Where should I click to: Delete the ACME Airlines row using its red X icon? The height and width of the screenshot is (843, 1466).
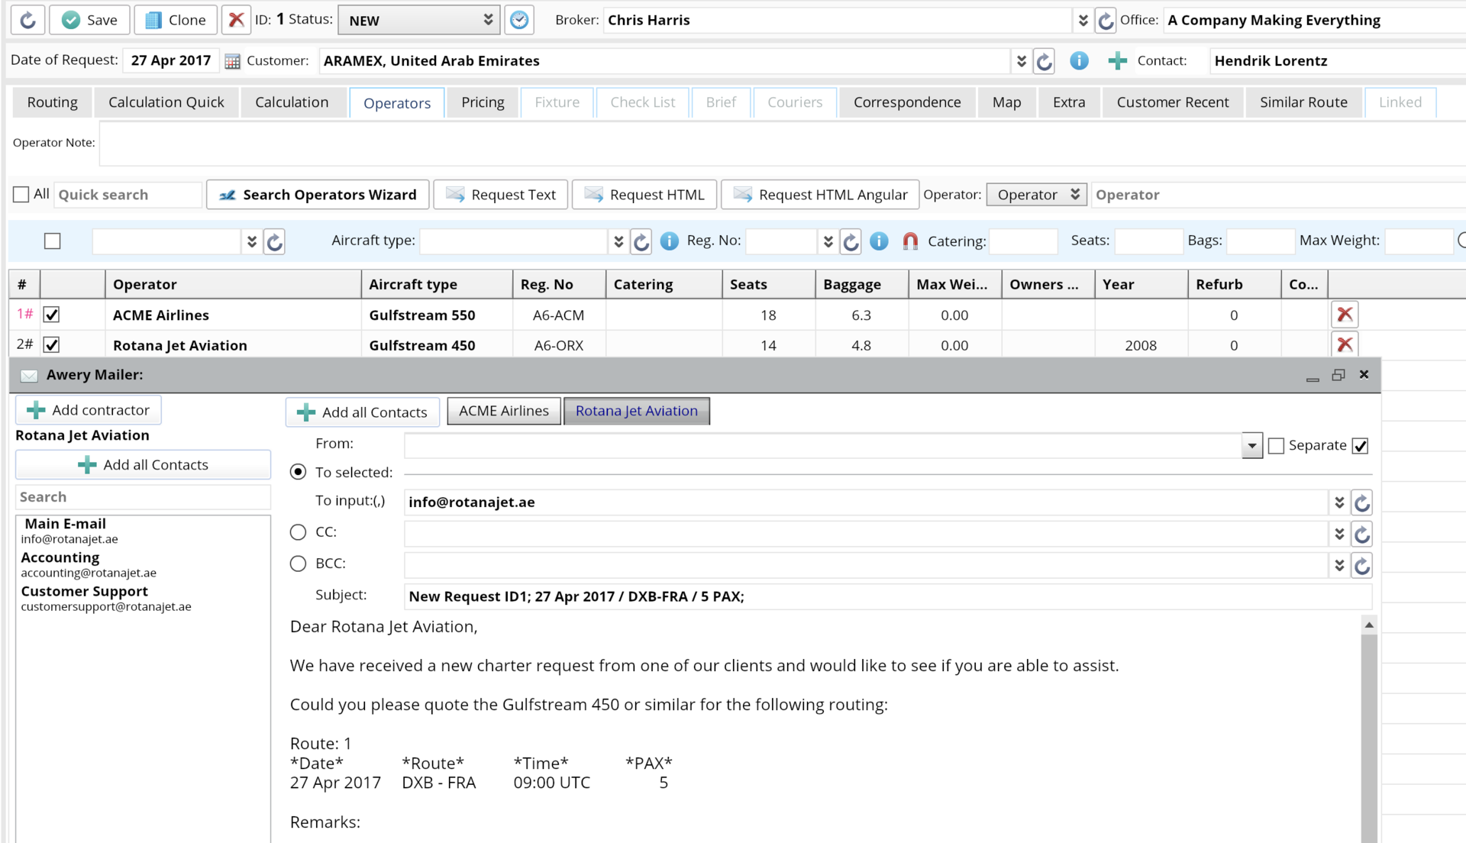coord(1345,314)
